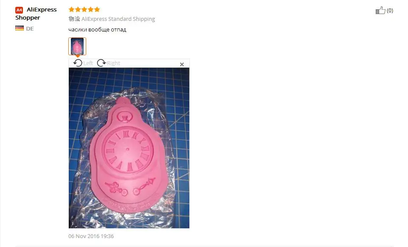Click the fifth orange rating star
The image size is (408, 247).
(x=97, y=10)
